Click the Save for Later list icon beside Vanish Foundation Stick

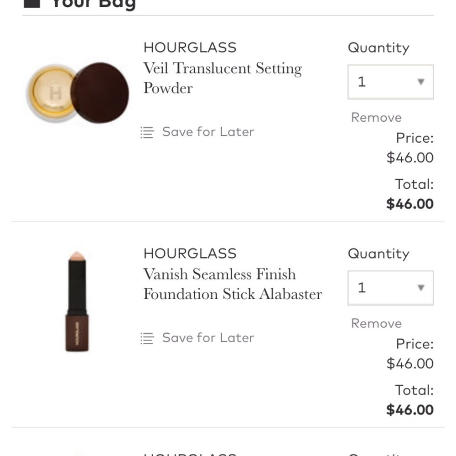click(x=146, y=338)
